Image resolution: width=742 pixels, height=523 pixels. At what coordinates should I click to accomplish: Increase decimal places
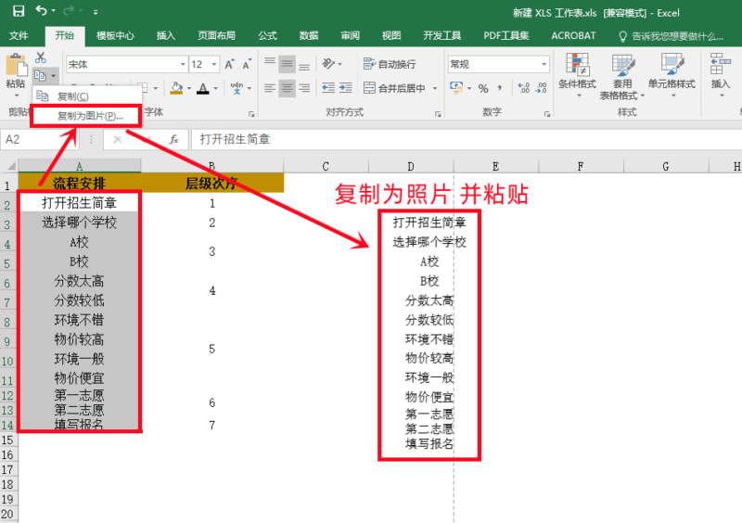coord(523,88)
